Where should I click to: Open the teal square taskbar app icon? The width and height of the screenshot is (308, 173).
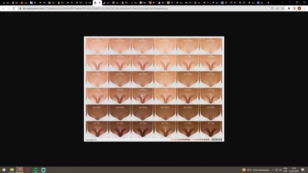coord(43,170)
